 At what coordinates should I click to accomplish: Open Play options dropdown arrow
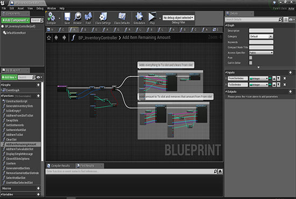click(160, 18)
